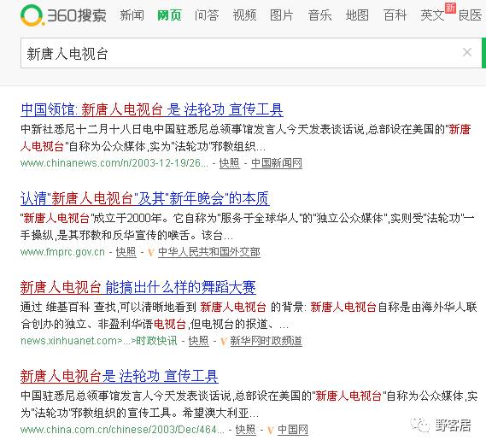
Task: Select the 网页 tab
Action: [x=169, y=15]
